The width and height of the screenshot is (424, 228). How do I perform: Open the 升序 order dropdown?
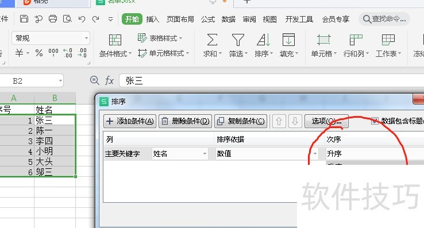click(x=375, y=153)
